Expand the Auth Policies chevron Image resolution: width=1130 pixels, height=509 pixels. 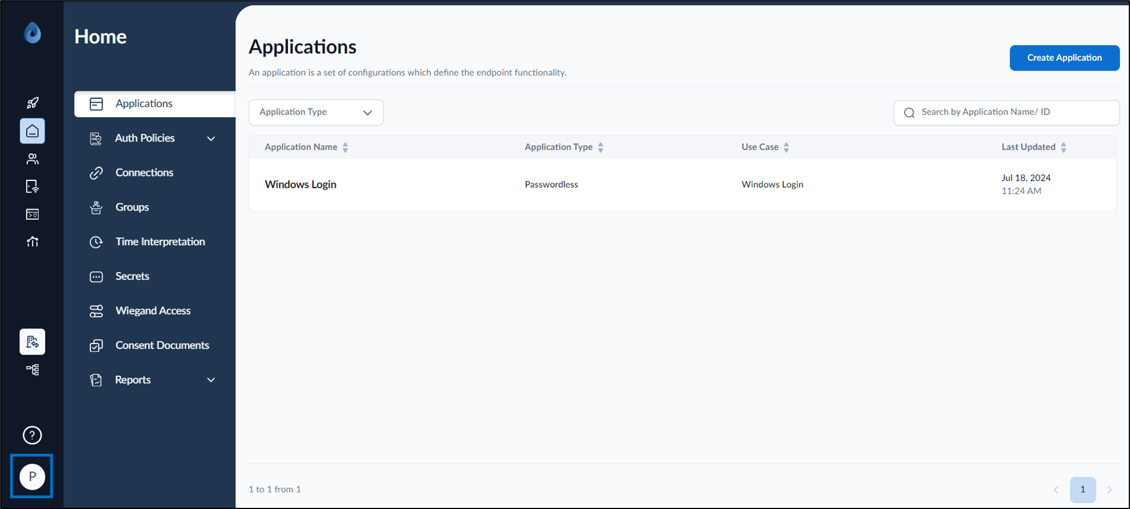pos(211,139)
